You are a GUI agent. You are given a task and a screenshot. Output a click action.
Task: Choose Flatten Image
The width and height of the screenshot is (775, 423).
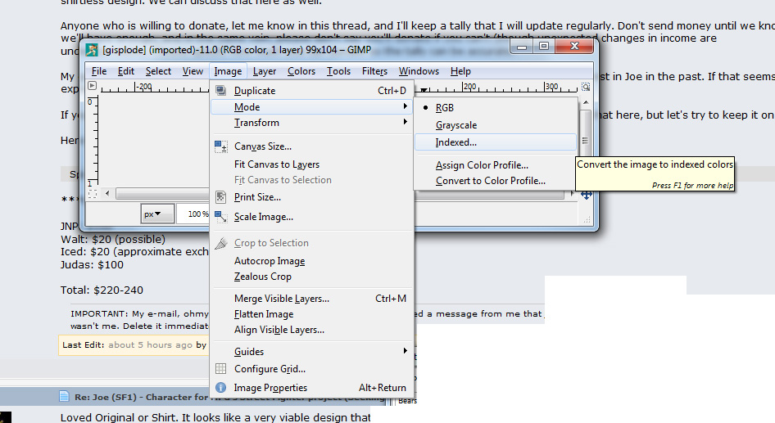(311, 314)
